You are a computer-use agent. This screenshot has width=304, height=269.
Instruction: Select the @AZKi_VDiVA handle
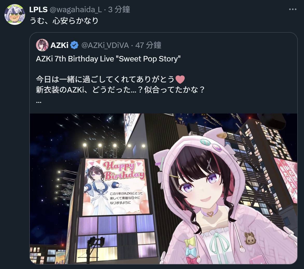[105, 45]
